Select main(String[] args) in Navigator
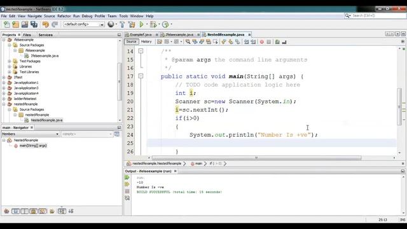This screenshot has height=229, width=407. coord(33,146)
